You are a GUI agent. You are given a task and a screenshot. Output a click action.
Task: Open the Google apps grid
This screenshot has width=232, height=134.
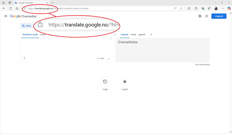[x=207, y=16]
